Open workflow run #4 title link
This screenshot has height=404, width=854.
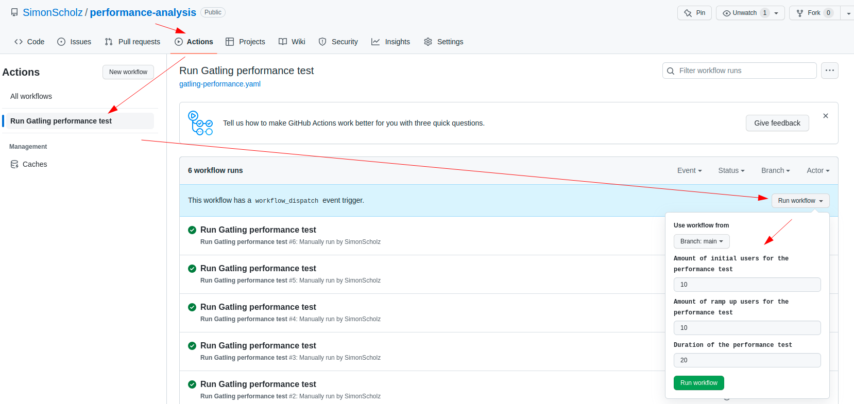258,307
